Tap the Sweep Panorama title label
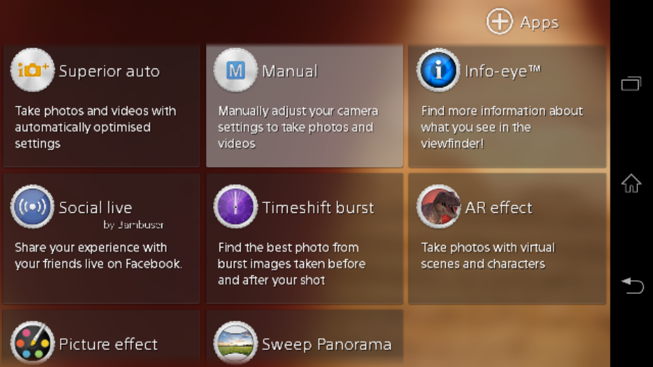This screenshot has height=367, width=653. 327,344
